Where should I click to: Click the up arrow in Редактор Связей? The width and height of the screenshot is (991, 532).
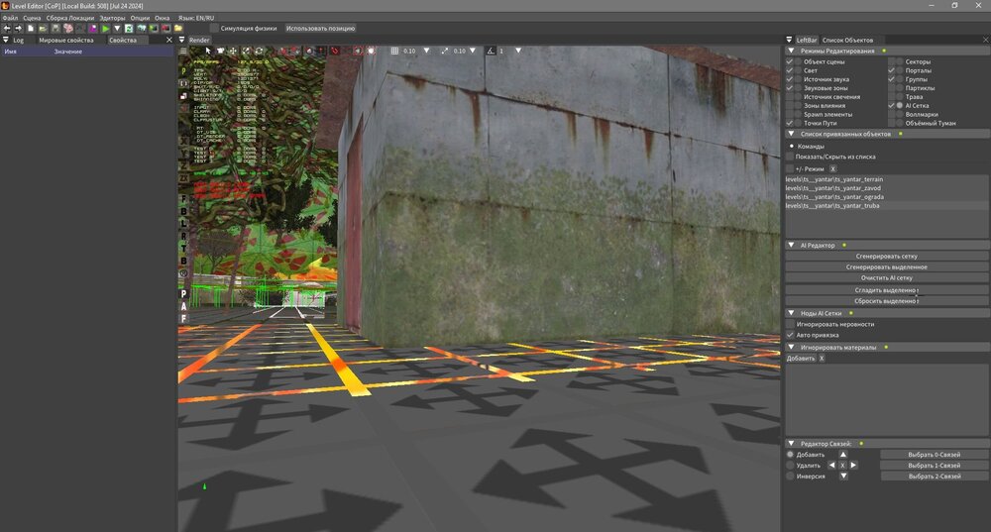point(843,455)
